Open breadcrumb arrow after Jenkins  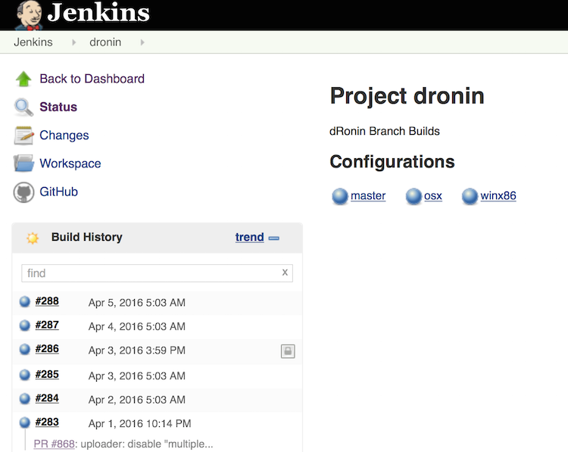click(74, 42)
